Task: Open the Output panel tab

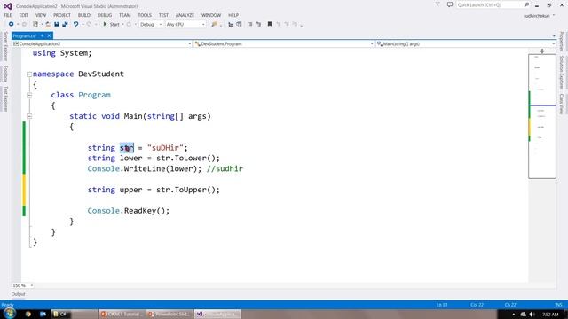Action: (18, 294)
